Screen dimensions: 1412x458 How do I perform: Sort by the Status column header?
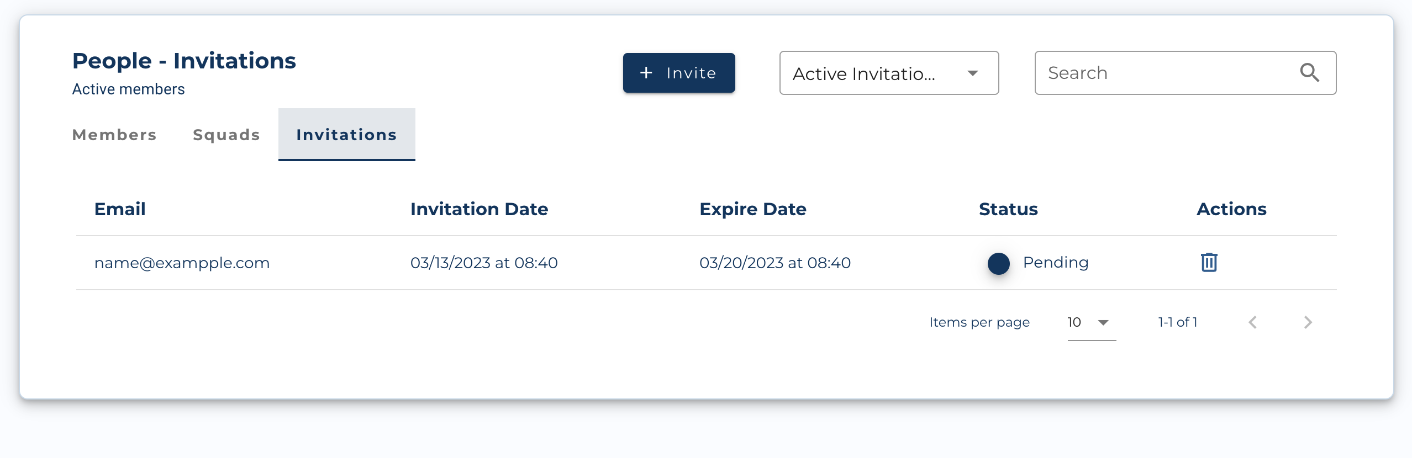tap(1008, 209)
